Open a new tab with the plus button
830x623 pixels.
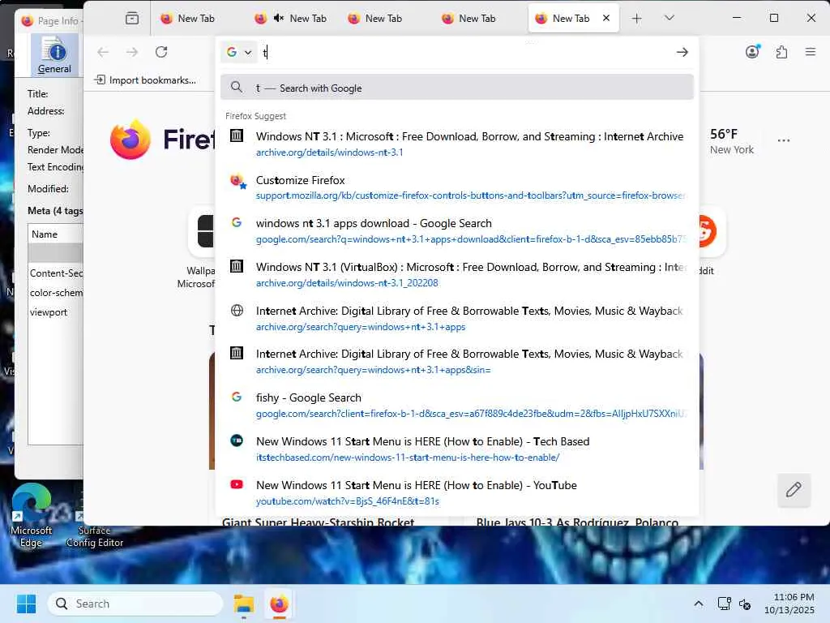(x=637, y=19)
